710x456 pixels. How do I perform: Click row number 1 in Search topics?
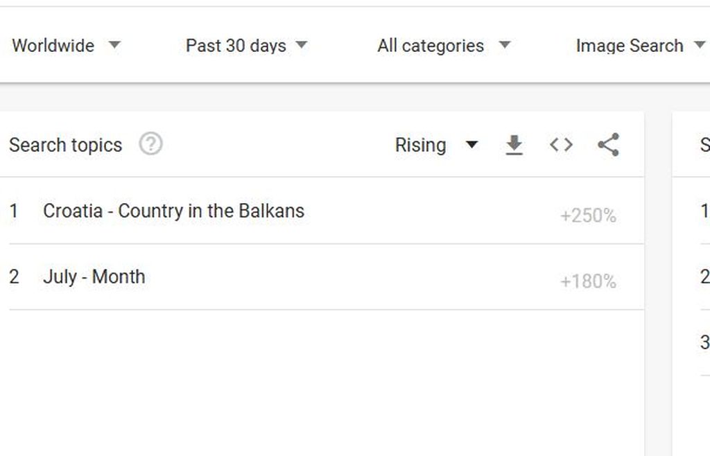coord(15,211)
